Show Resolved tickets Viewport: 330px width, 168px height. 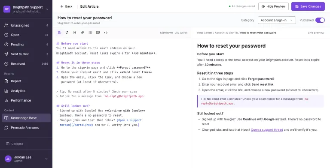point(26,64)
